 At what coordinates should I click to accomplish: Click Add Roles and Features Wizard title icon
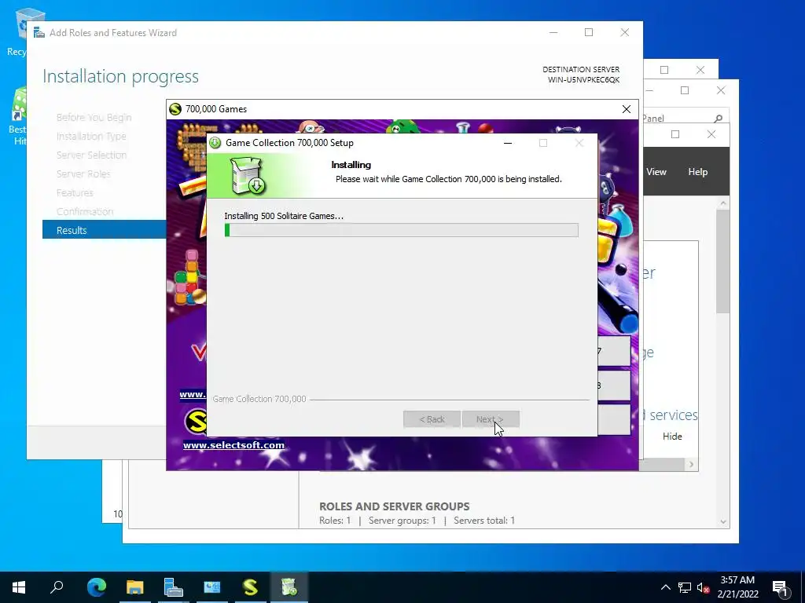(39, 33)
